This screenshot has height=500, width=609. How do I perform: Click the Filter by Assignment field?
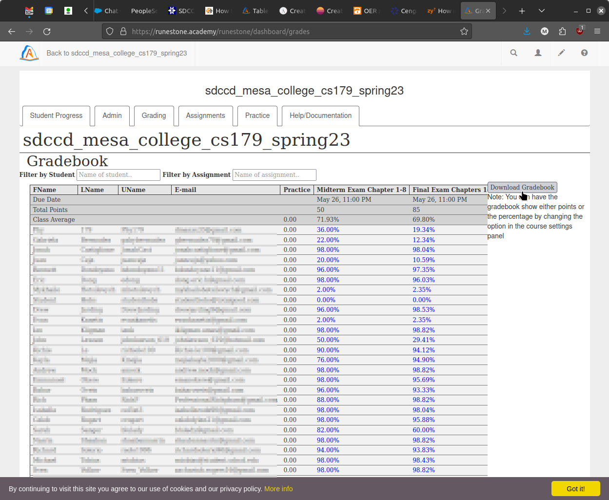tap(275, 175)
